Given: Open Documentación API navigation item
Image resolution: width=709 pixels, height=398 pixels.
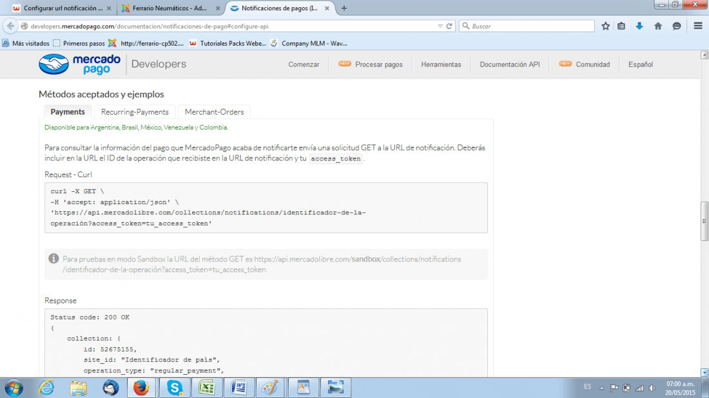Looking at the screenshot, I should (x=510, y=64).
